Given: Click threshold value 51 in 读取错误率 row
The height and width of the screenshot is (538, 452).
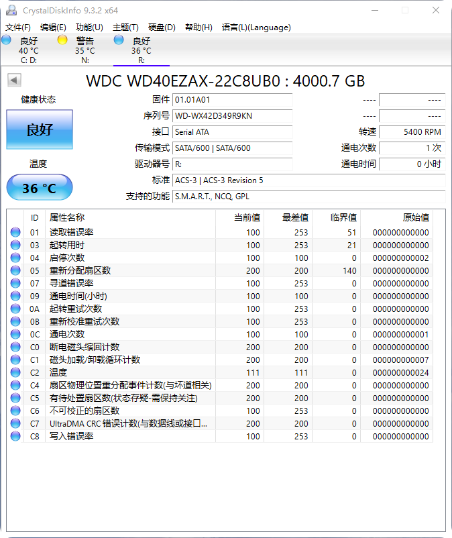Looking at the screenshot, I should pos(352,233).
